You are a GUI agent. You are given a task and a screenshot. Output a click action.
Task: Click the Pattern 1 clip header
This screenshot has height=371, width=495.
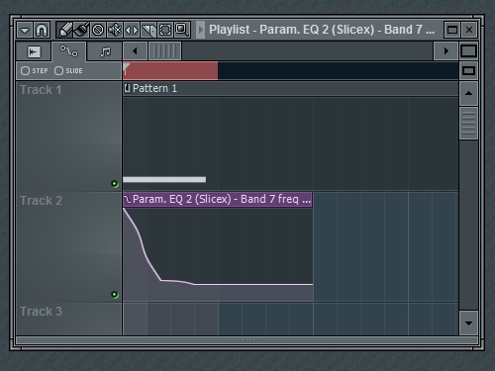click(x=150, y=88)
